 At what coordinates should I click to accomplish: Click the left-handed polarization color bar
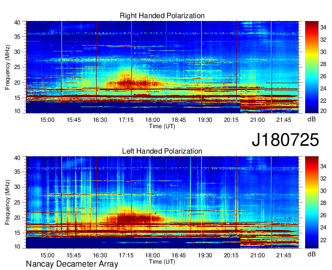[x=311, y=202]
